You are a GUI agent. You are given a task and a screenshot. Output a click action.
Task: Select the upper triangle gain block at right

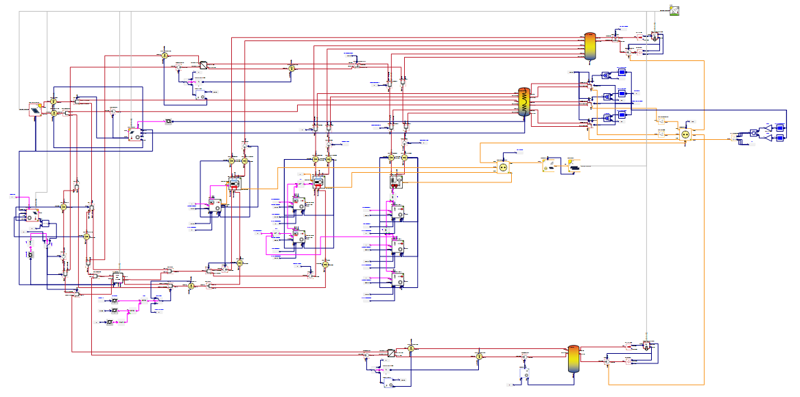point(768,128)
